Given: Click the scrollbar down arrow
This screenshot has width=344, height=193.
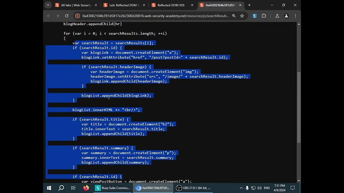Looking at the screenshot, I should click(x=299, y=181).
